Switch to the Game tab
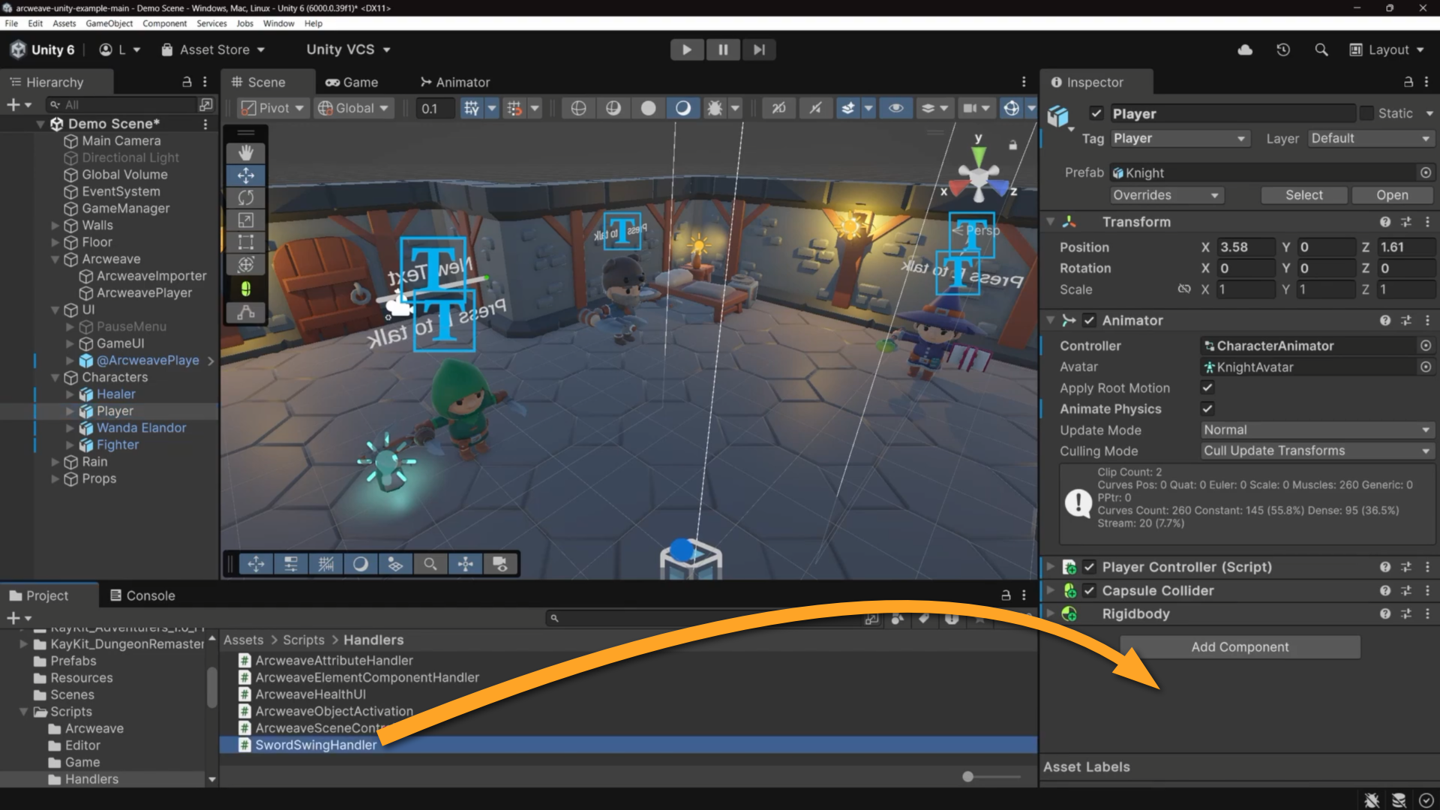 [x=352, y=82]
